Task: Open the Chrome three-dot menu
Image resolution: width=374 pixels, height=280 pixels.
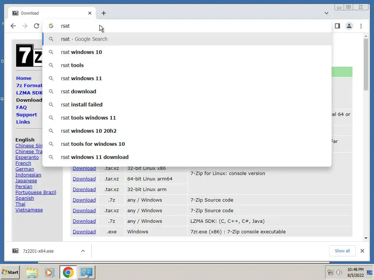Action: click(361, 26)
